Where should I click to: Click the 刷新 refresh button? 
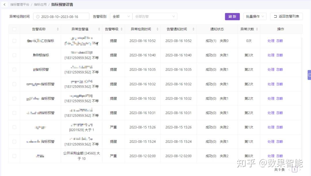(x=232, y=16)
